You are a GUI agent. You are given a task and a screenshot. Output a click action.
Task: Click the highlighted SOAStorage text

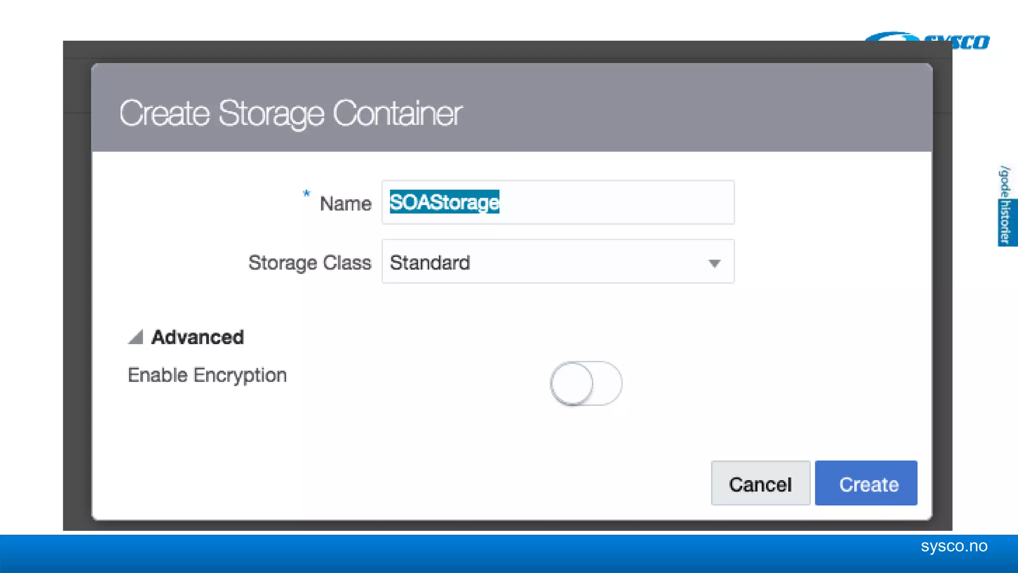[444, 202]
